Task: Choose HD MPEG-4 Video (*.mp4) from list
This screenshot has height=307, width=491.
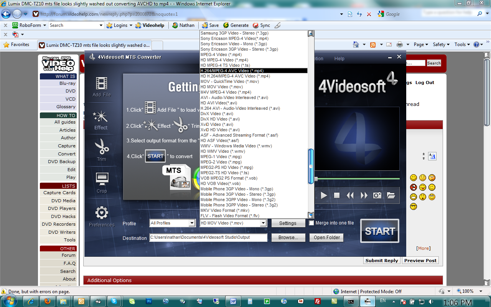Action: pos(254,60)
